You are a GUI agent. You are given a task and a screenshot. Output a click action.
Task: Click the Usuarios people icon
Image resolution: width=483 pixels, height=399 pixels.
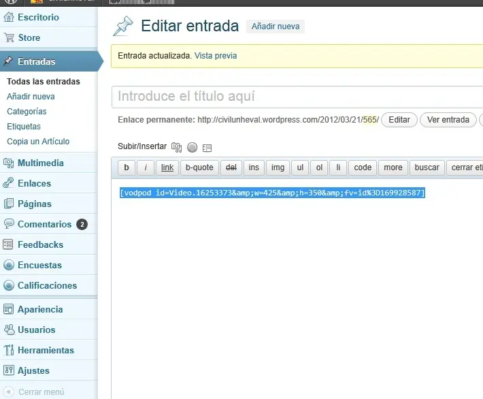point(10,330)
